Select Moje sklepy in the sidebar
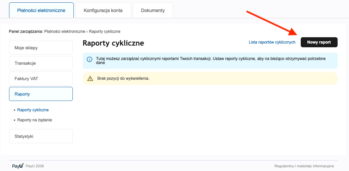This screenshot has height=171, width=349. 41,48
